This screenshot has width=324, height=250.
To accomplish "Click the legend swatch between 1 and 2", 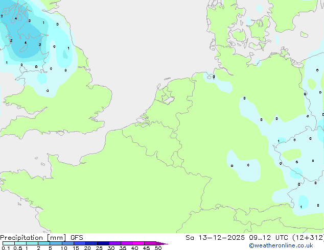I will (x=32, y=243).
